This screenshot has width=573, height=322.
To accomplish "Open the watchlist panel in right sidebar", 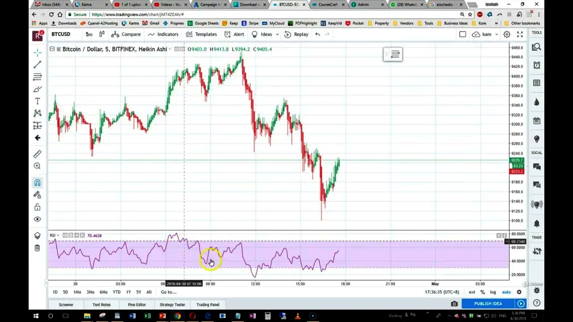I will tap(536, 47).
